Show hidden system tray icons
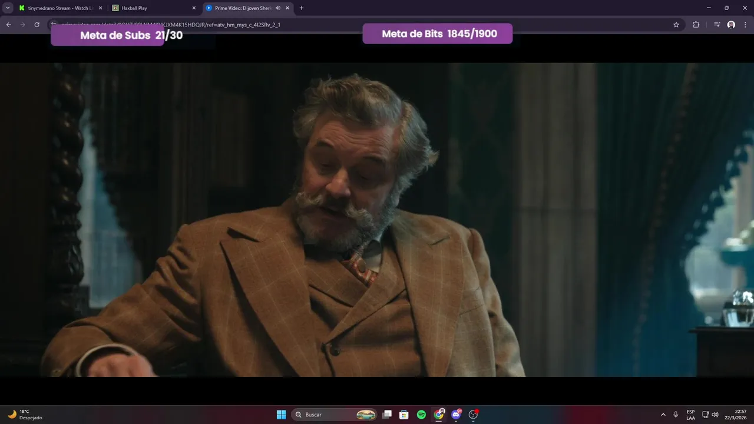The image size is (754, 424). [663, 415]
